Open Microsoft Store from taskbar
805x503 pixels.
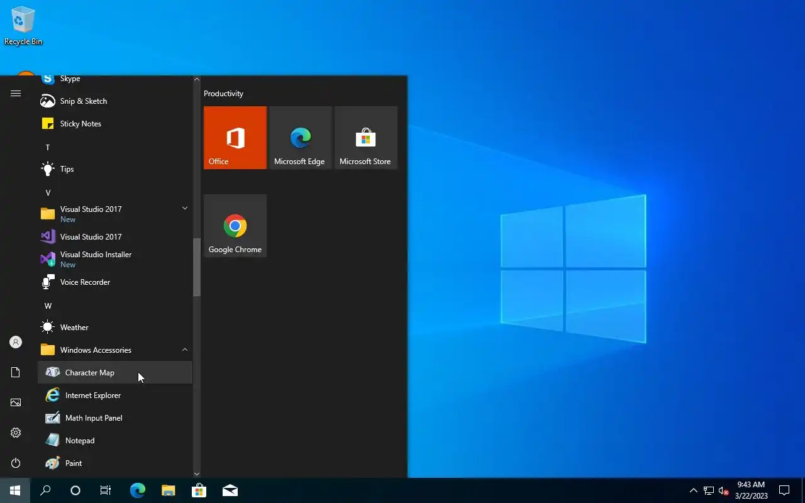[199, 490]
